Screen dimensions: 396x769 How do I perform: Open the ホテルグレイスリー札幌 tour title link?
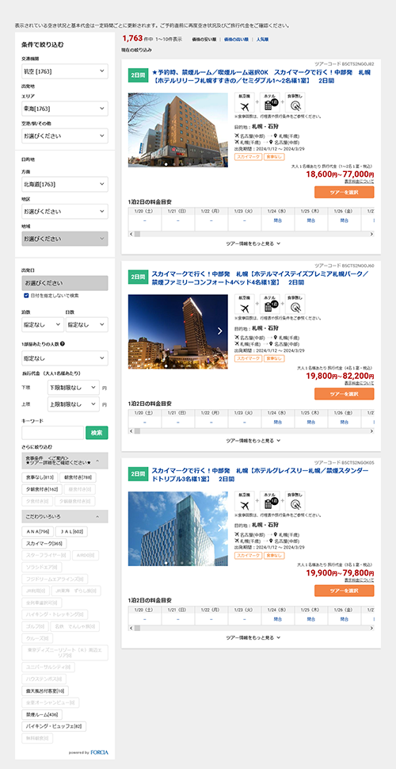[261, 474]
